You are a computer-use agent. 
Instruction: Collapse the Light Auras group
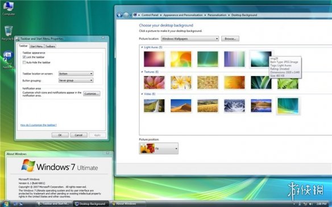pos(142,47)
